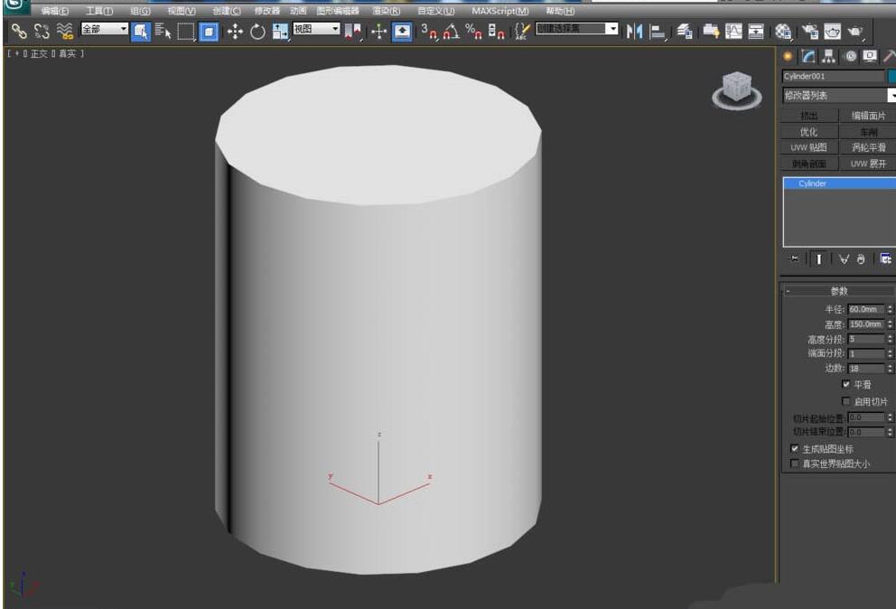Open the Curve Editor icon
The width and height of the screenshot is (896, 609).
tap(733, 32)
